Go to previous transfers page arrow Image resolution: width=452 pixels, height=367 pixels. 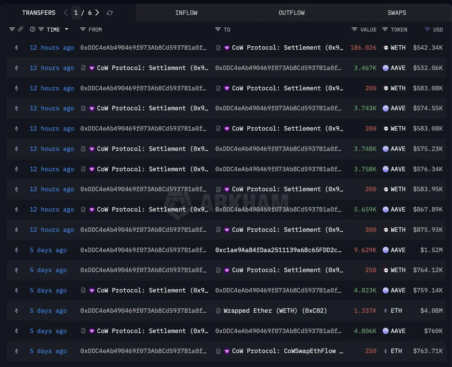[66, 12]
